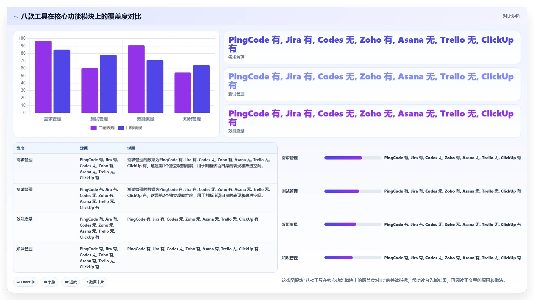The height and width of the screenshot is (300, 534).
Task: Click the 需求管理 label beside its progress bar
Action: pos(290,158)
